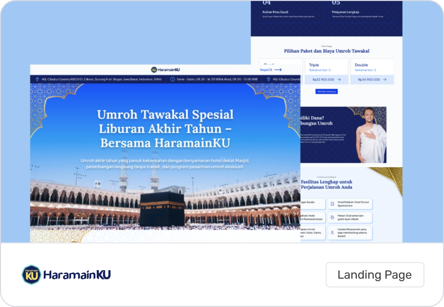Click the location pin icon beside HQ address
The height and width of the screenshot is (307, 444).
37,79
